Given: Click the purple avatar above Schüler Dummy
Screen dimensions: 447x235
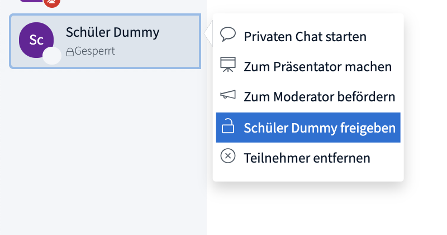Looking at the screenshot, I should [x=31, y=1].
